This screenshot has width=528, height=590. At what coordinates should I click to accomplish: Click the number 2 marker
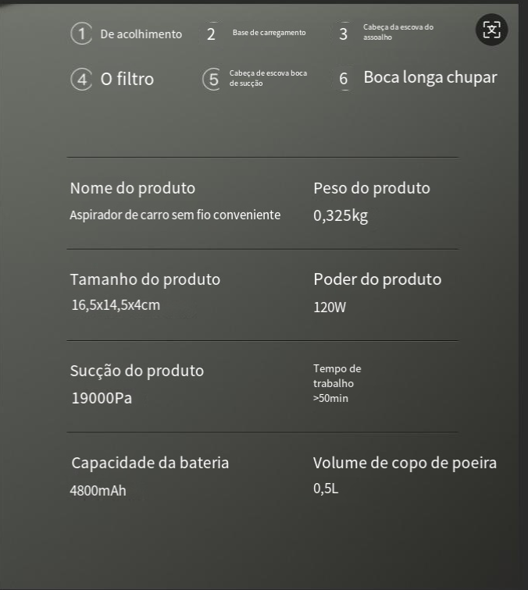(211, 34)
